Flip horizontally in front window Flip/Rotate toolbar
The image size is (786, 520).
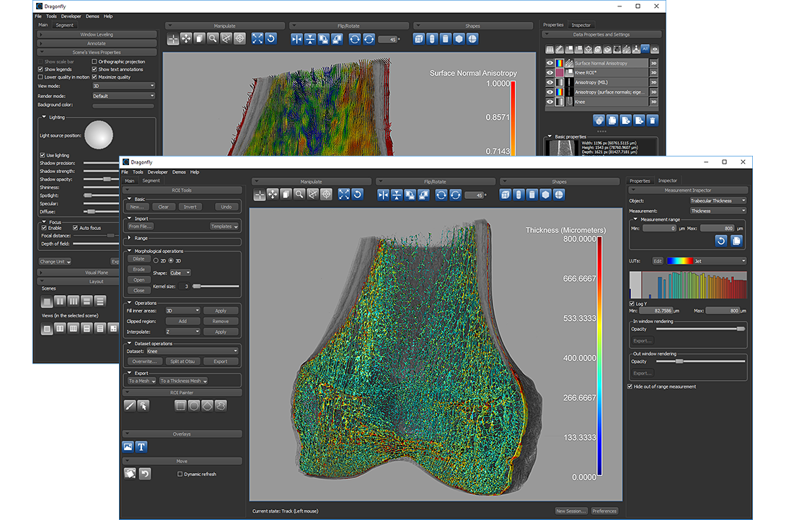tap(384, 195)
